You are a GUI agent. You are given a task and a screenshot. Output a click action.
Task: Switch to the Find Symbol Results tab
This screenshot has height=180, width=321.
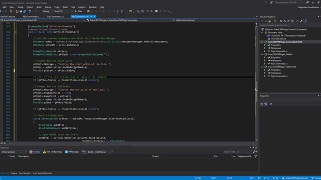pyautogui.click(x=42, y=173)
